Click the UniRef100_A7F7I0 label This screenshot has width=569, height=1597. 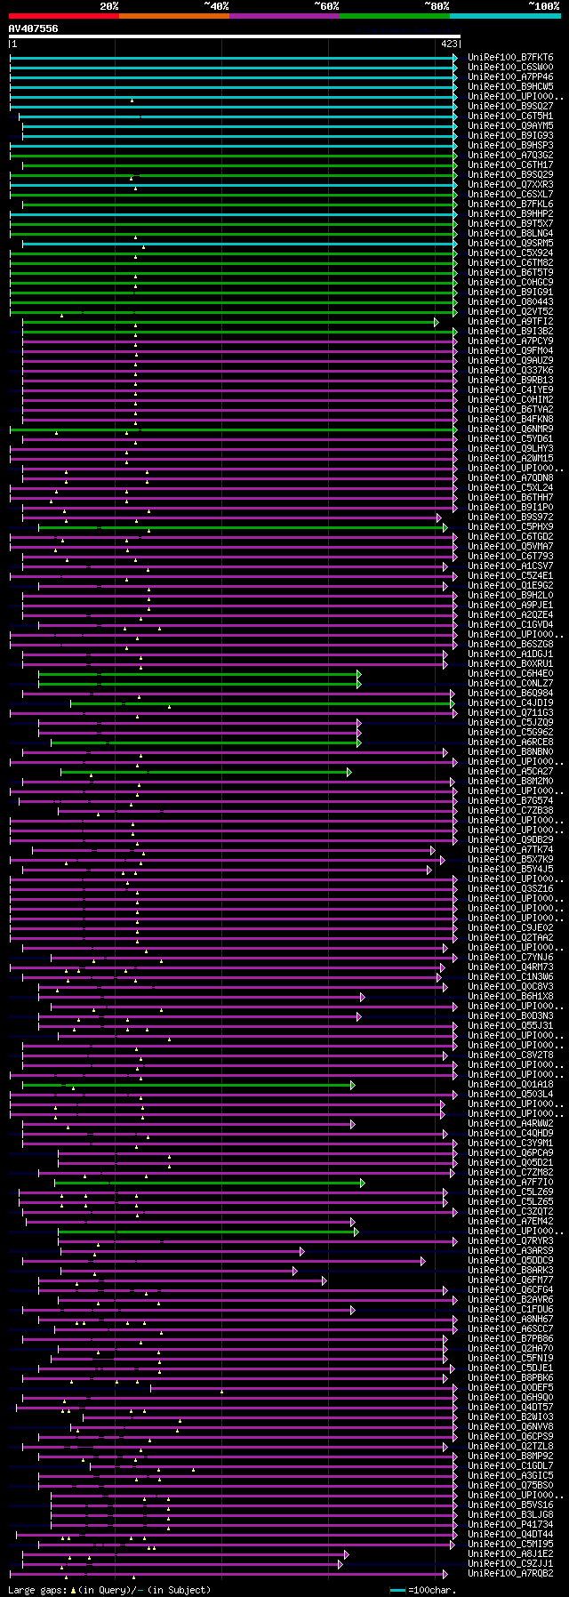510,1182
